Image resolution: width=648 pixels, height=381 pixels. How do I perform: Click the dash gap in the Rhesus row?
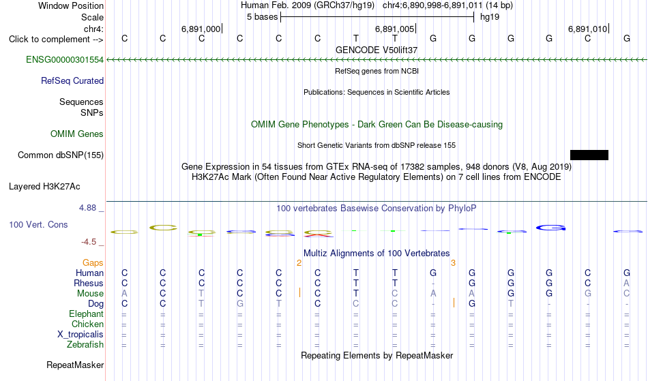coord(433,284)
